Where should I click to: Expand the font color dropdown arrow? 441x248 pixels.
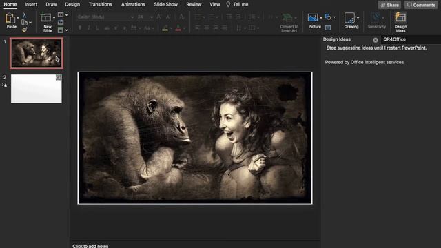184,28
